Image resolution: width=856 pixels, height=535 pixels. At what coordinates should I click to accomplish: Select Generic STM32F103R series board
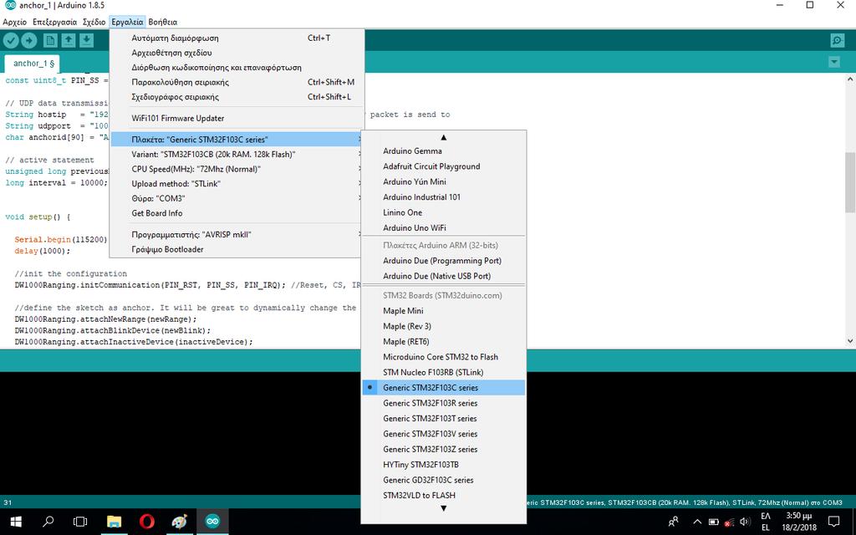pos(443,403)
